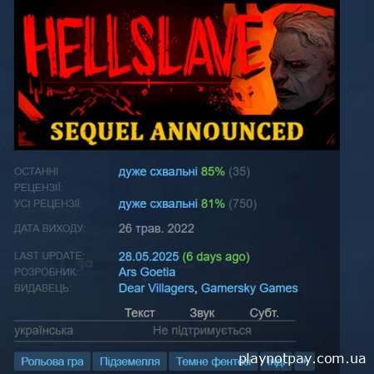374x374 pixels.
Task: Open publisher Dear Villagers page
Action: (x=156, y=288)
